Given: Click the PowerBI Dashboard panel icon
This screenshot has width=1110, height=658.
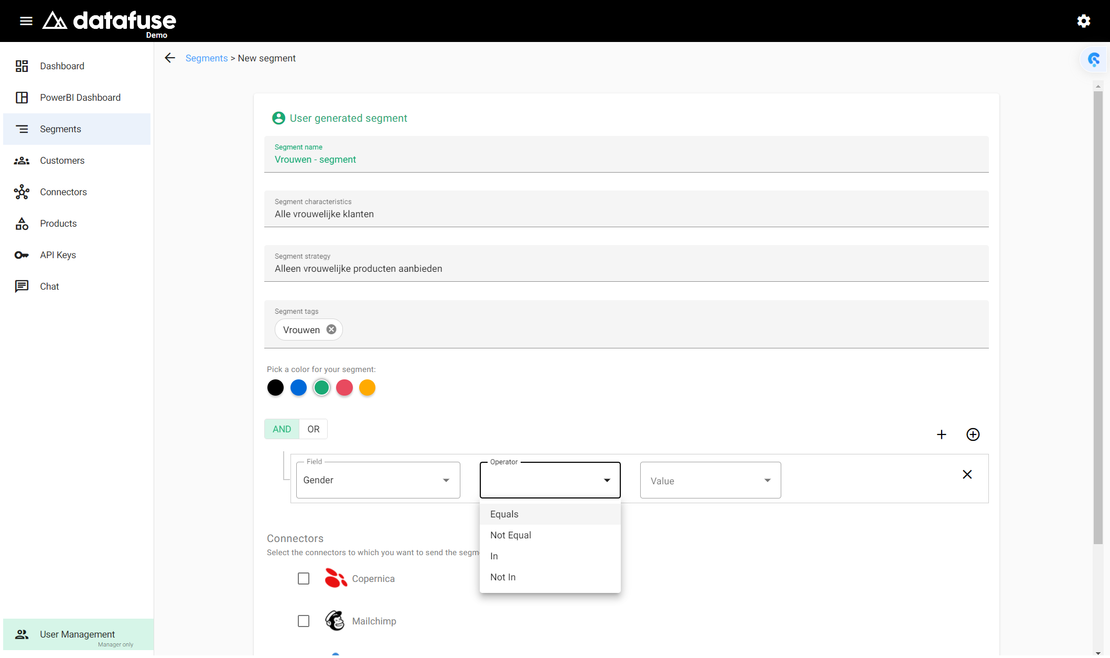Looking at the screenshot, I should [21, 98].
